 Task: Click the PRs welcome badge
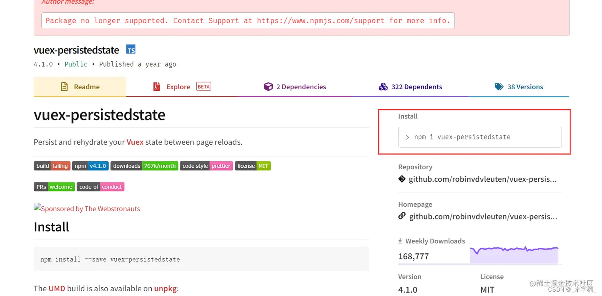(x=54, y=186)
